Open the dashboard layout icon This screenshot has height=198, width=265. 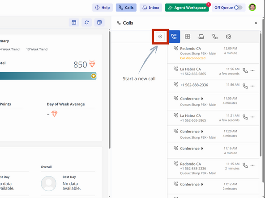74,22
